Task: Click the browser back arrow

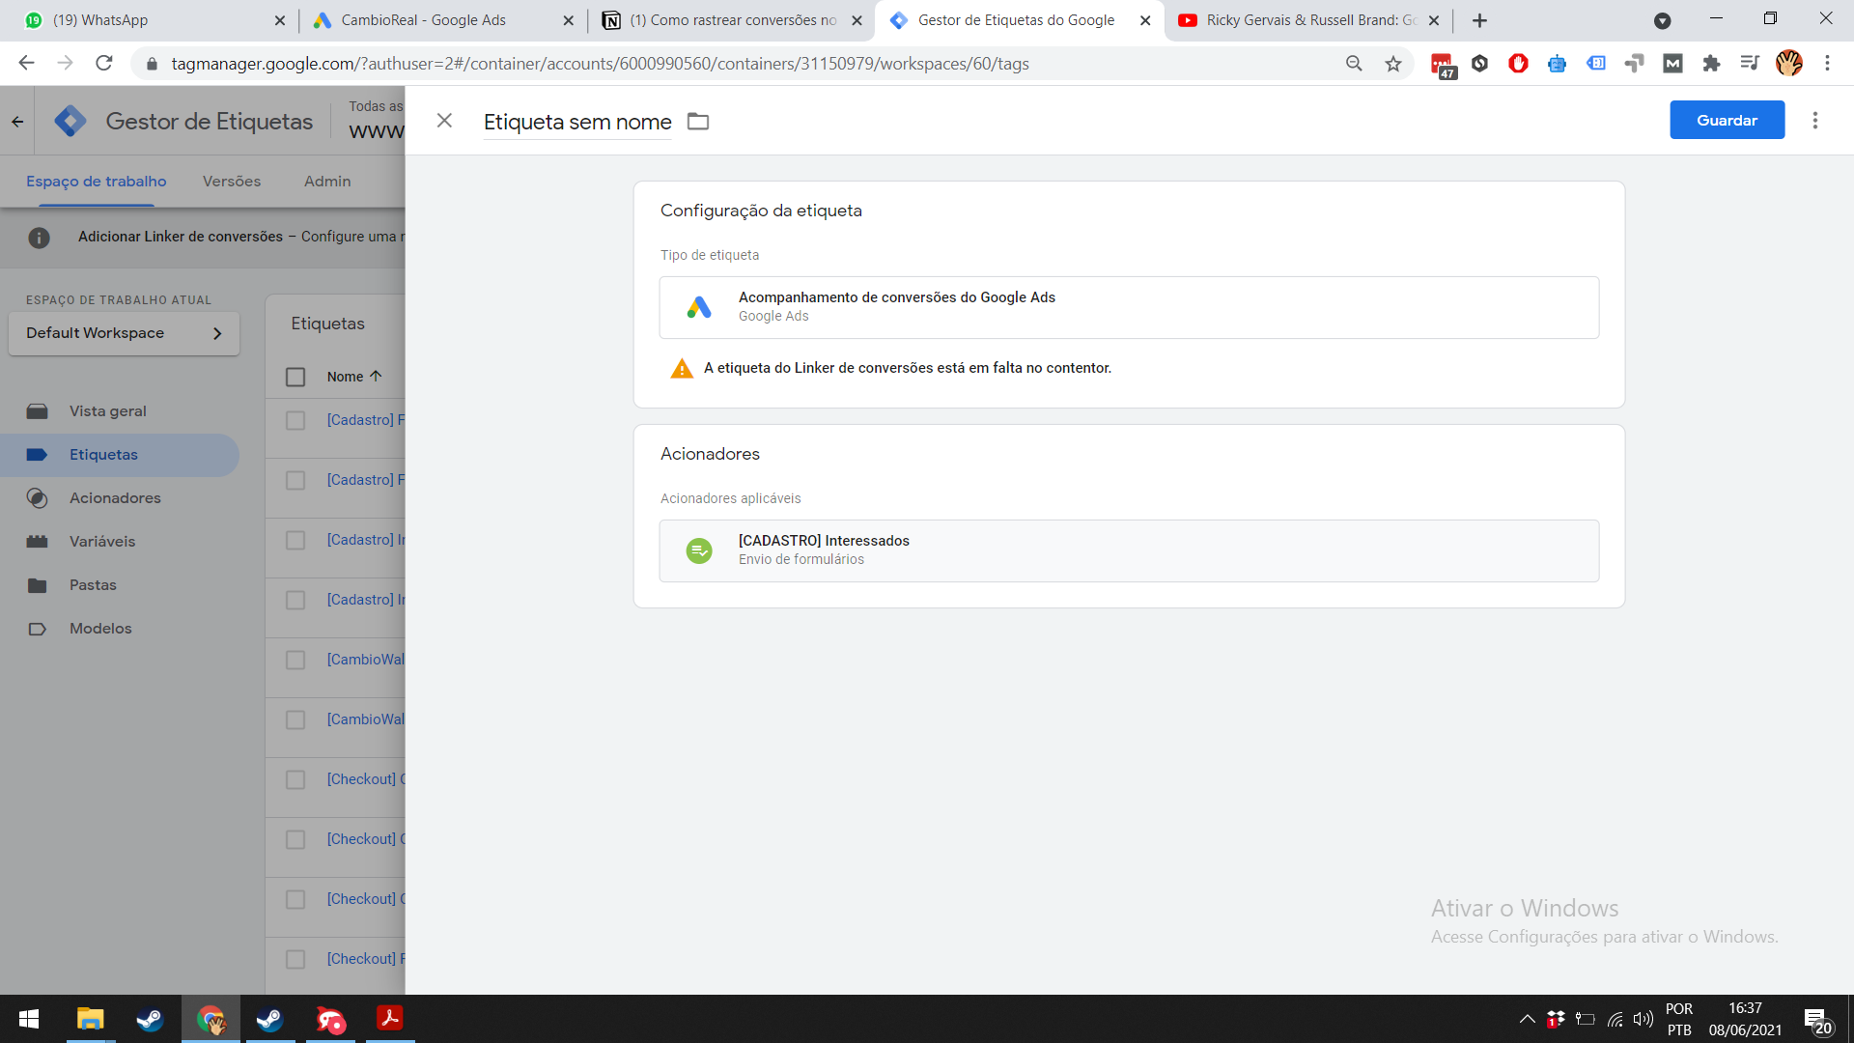Action: [26, 64]
